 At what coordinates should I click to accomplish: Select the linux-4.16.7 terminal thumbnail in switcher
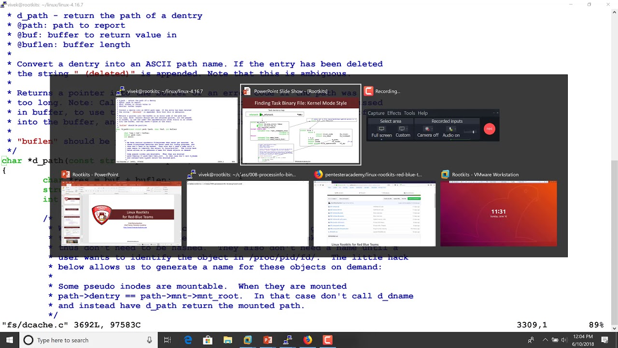(x=177, y=130)
